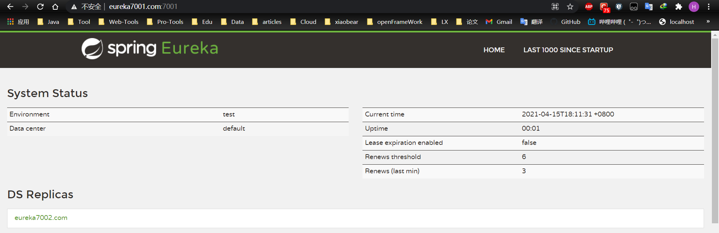Viewport: 719px width, 233px height.
Task: Click the browser forward arrow
Action: (x=25, y=7)
